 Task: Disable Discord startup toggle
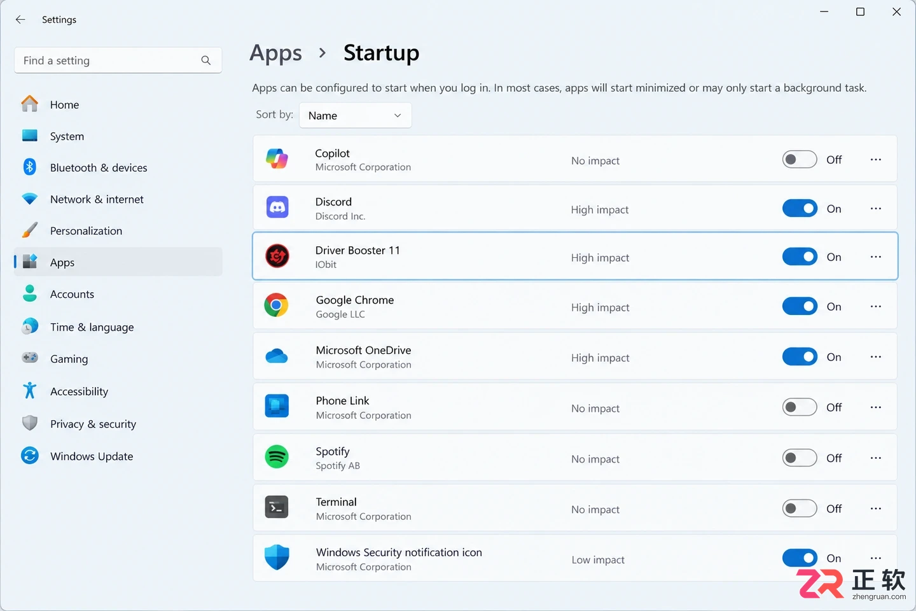click(x=800, y=208)
